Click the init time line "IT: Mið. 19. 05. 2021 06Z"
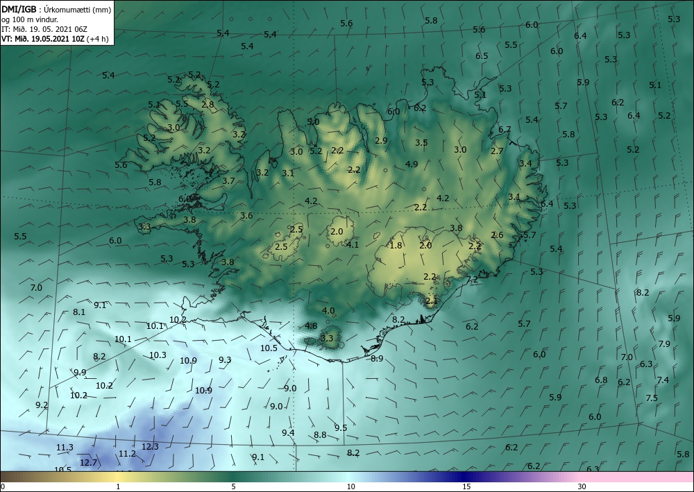Screen dimensions: 694x492 point(44,29)
